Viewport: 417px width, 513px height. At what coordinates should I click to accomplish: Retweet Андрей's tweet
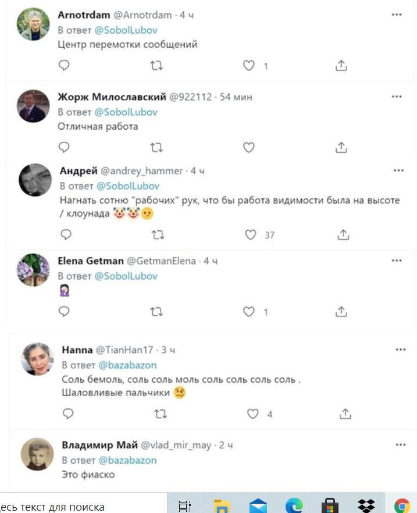[158, 235]
